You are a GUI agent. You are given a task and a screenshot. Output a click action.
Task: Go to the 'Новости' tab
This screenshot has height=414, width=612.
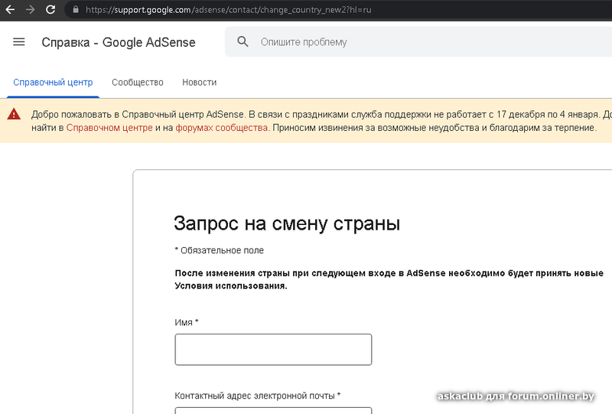pos(199,83)
